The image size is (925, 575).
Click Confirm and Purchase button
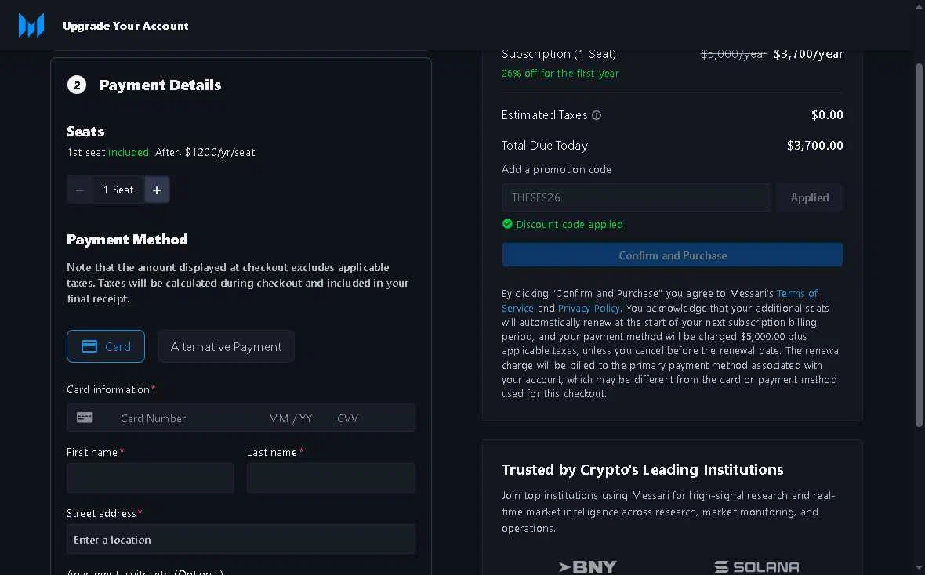673,255
